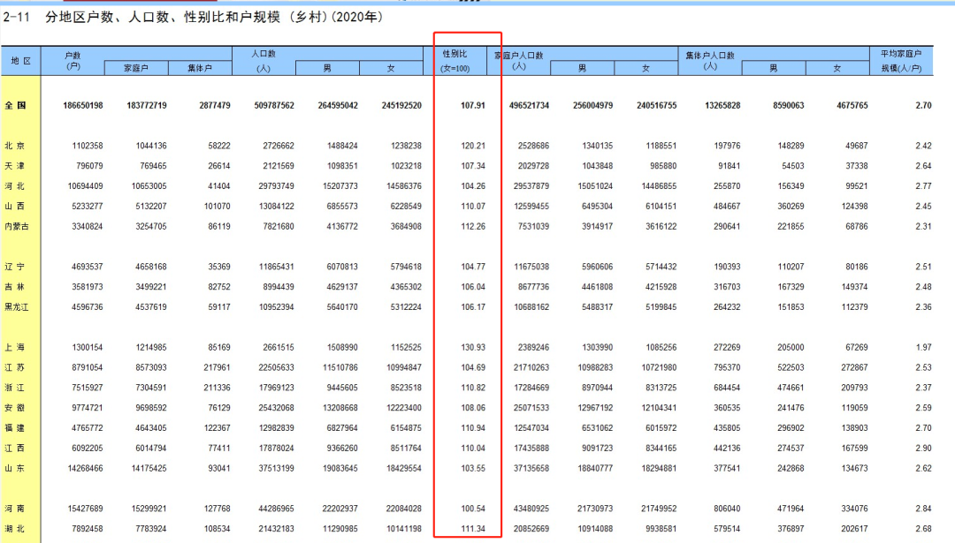Click Jiangxi average household size 2.90
The image size is (955, 543).
(x=923, y=449)
